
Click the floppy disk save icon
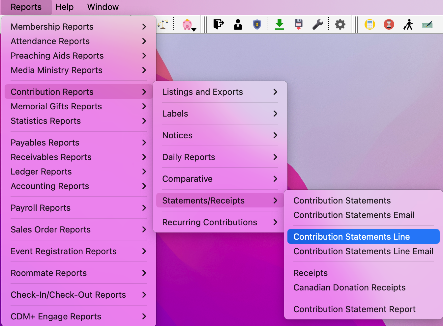pyautogui.click(x=299, y=24)
